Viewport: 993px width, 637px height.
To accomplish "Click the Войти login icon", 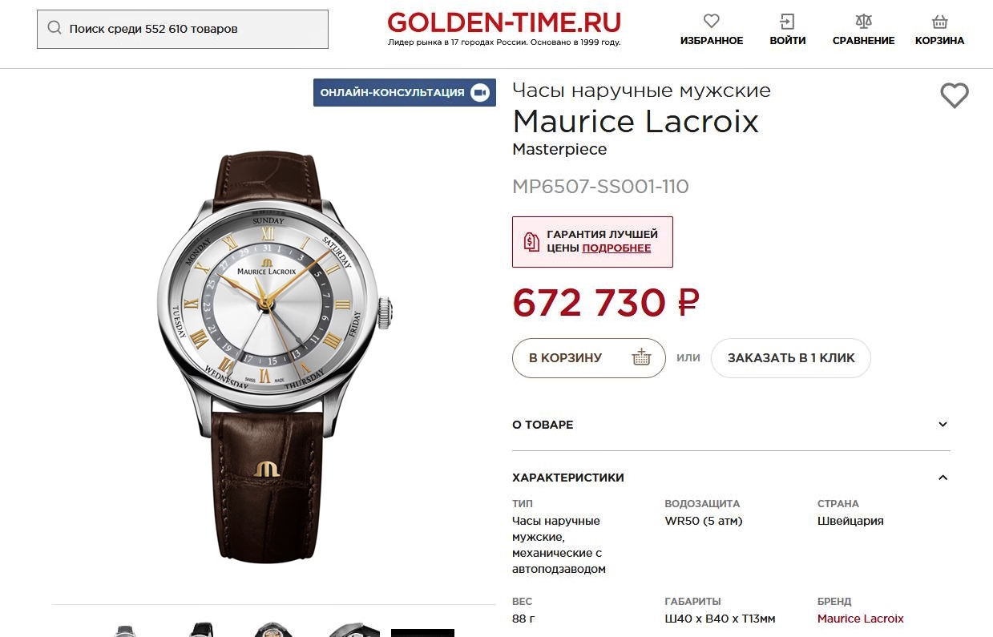I will point(788,22).
